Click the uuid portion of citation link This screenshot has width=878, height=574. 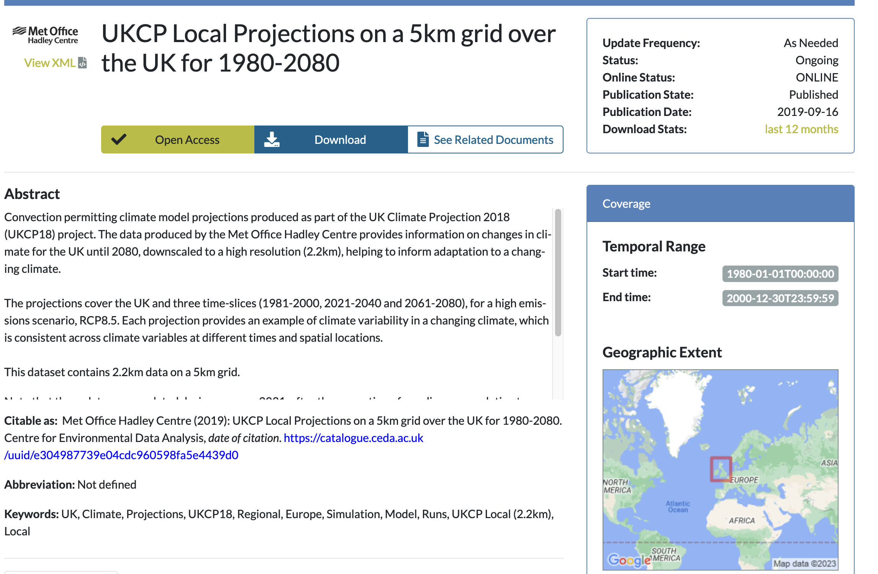click(x=121, y=455)
